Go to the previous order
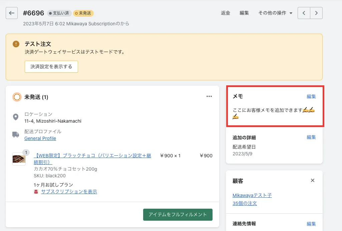The image size is (342, 231). point(304,13)
